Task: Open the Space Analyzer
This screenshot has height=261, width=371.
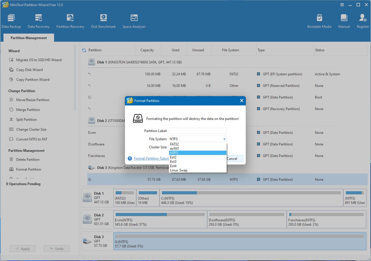Action: [134, 20]
